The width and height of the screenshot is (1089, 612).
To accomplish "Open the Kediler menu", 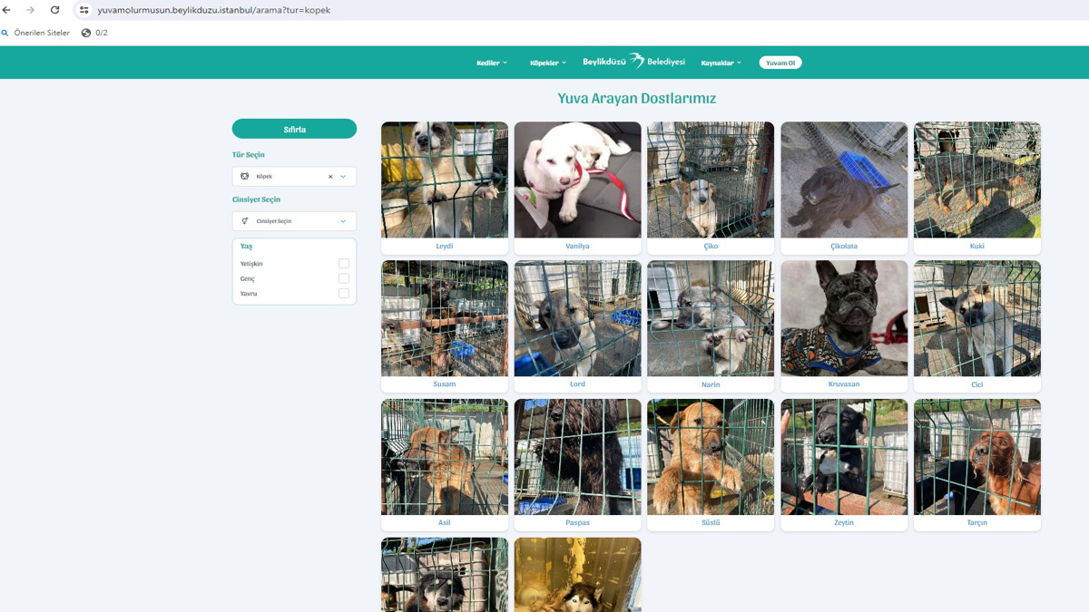I will coord(492,63).
